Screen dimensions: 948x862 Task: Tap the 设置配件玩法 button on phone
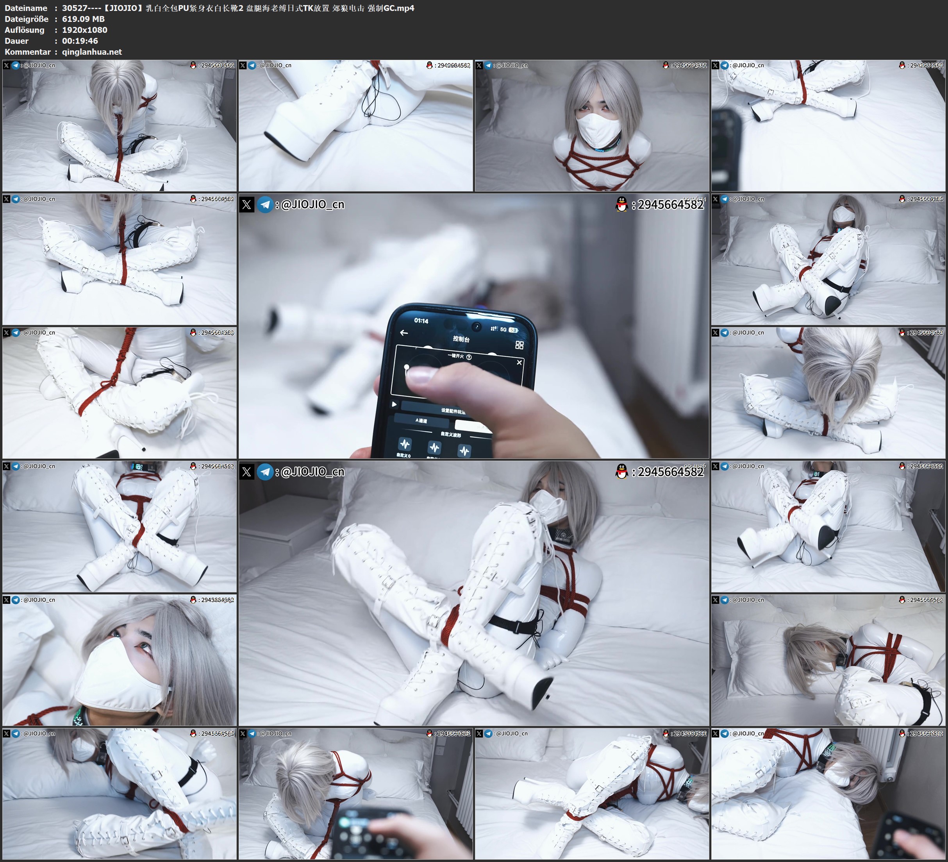pos(452,410)
